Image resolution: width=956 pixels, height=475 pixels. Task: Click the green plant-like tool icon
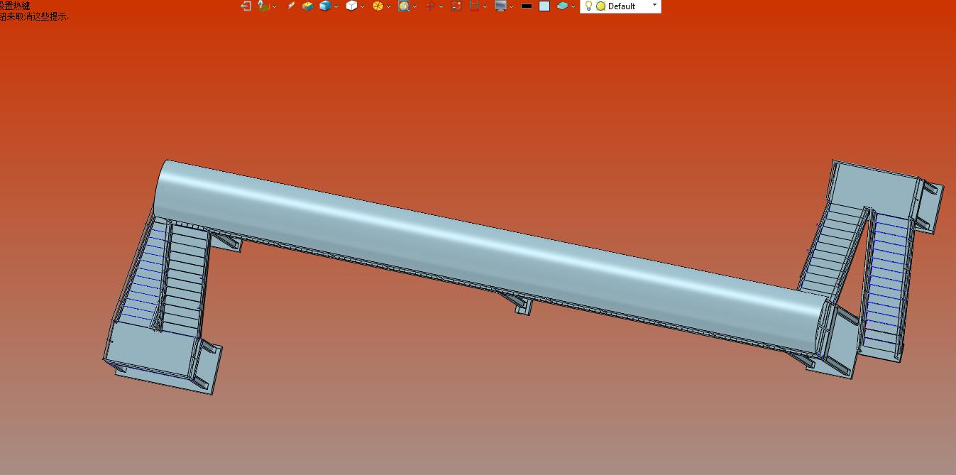click(263, 6)
